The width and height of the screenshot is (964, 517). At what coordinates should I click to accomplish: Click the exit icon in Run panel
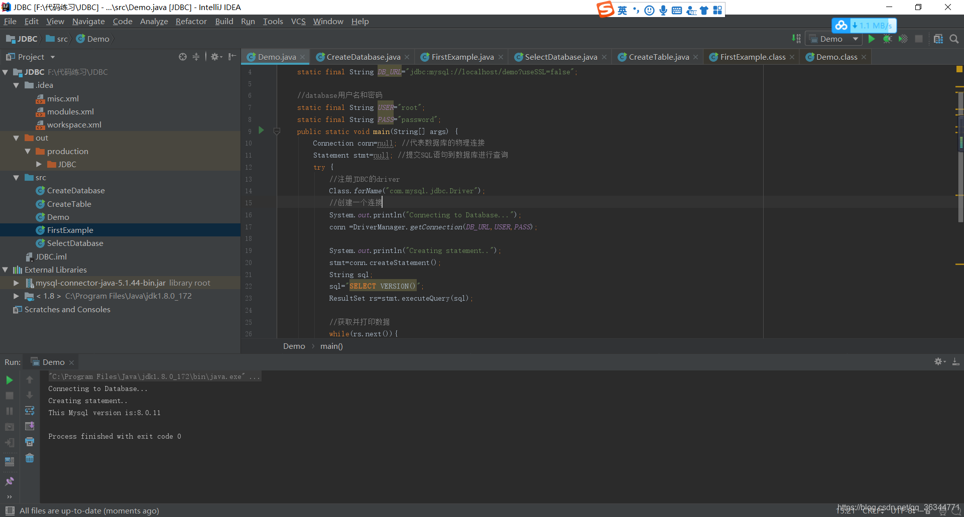click(10, 442)
